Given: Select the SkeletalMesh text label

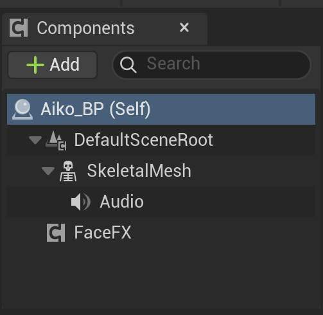Looking at the screenshot, I should 139,171.
